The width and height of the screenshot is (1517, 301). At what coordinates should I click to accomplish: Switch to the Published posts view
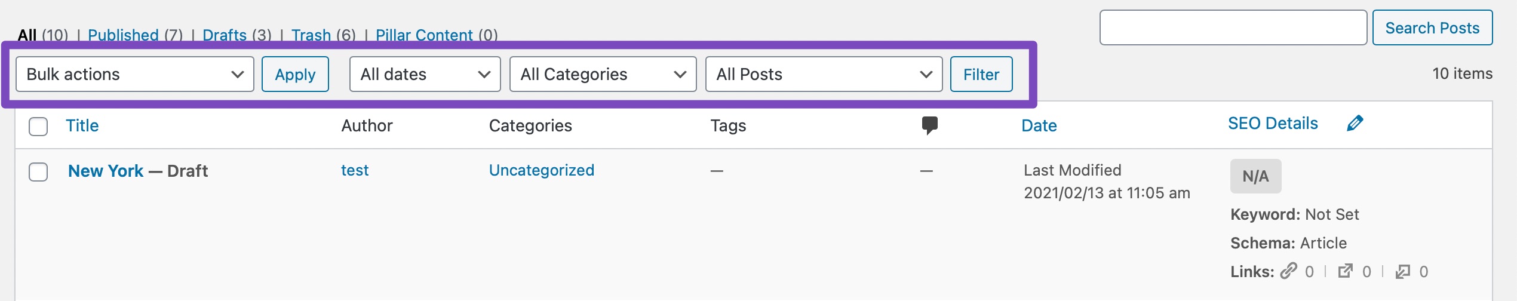click(x=123, y=35)
